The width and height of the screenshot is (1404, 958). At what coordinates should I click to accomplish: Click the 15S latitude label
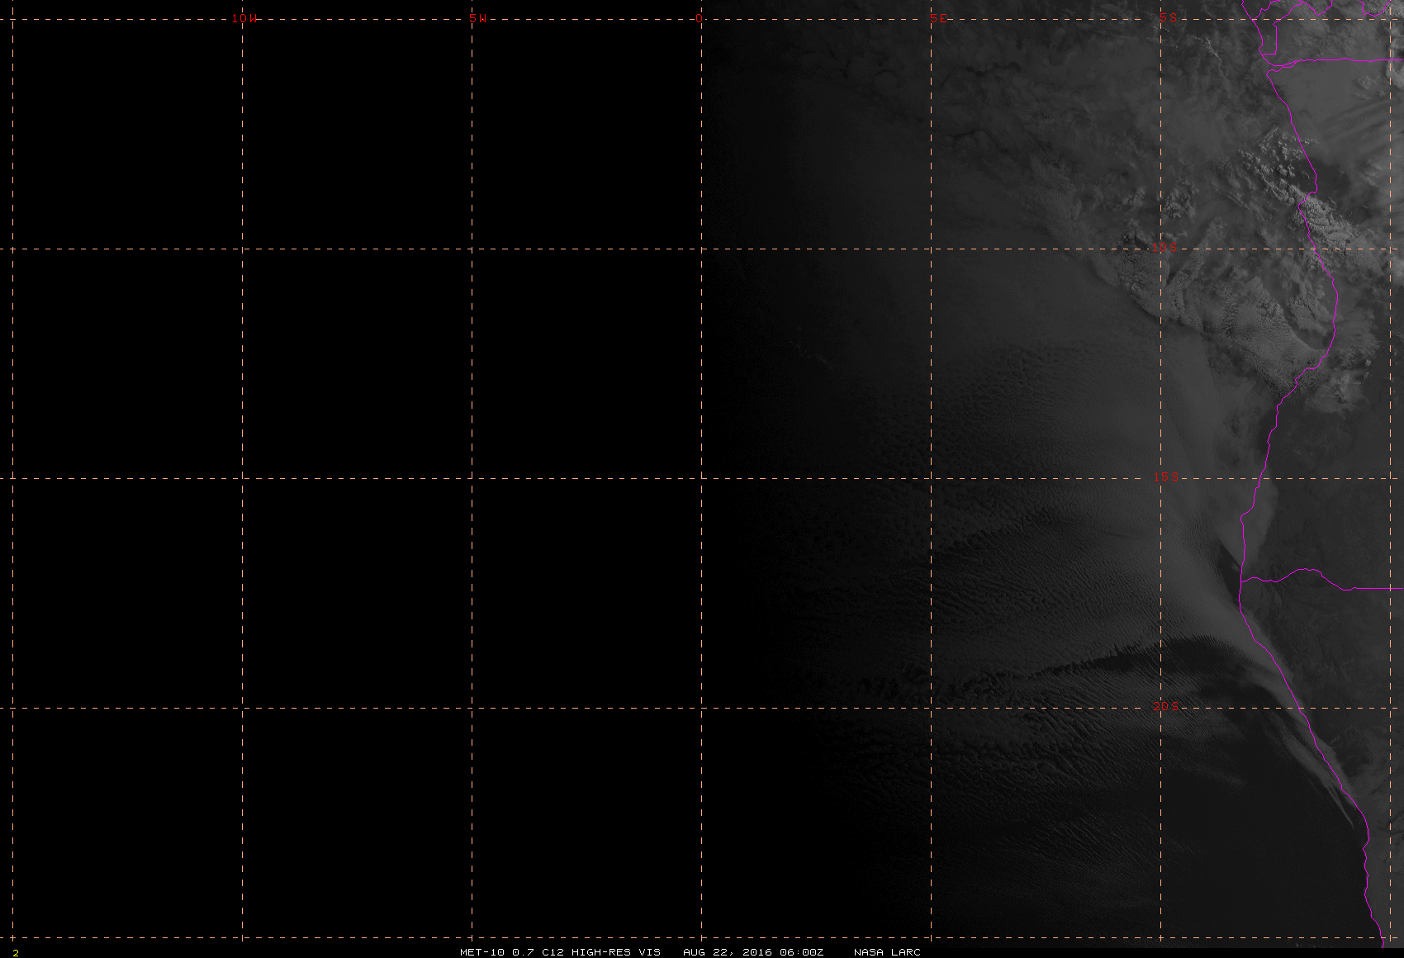[x=1164, y=476]
